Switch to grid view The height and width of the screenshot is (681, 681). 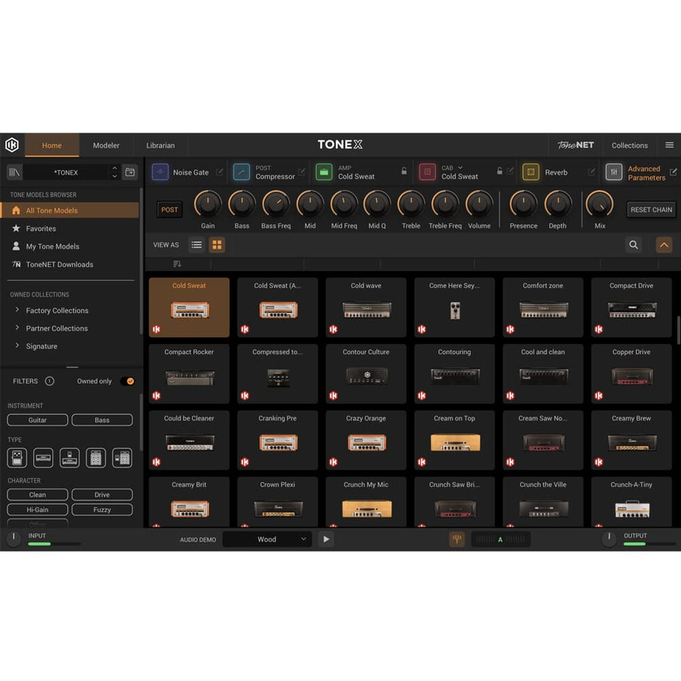click(x=216, y=245)
